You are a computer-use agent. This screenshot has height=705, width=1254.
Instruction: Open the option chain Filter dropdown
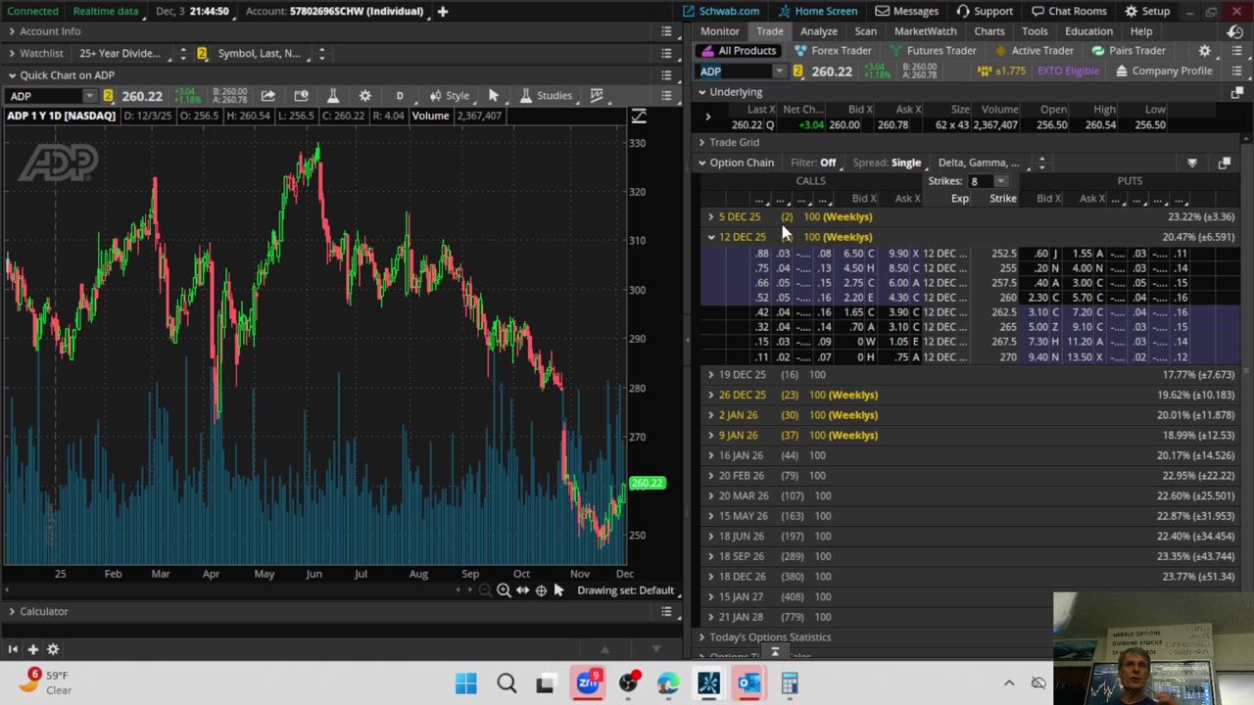[813, 163]
